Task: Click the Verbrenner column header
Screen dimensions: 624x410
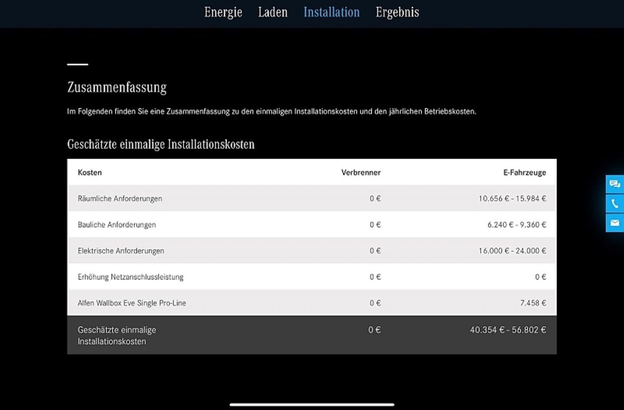Action: click(361, 172)
